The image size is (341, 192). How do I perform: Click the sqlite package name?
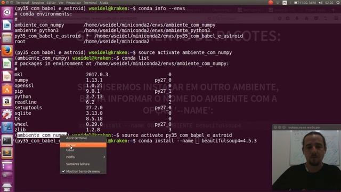pyautogui.click(x=23, y=113)
